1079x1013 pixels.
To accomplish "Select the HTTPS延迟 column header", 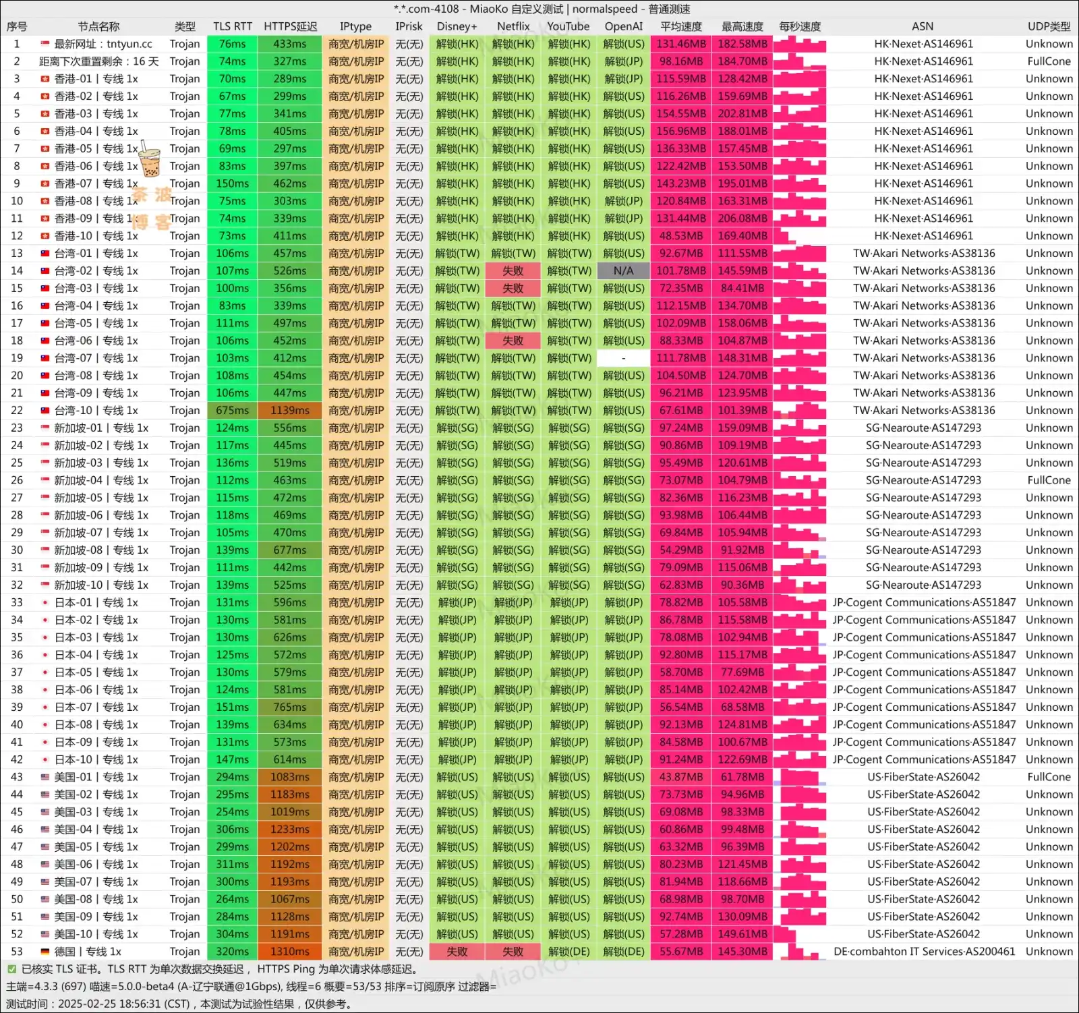I will [x=290, y=26].
